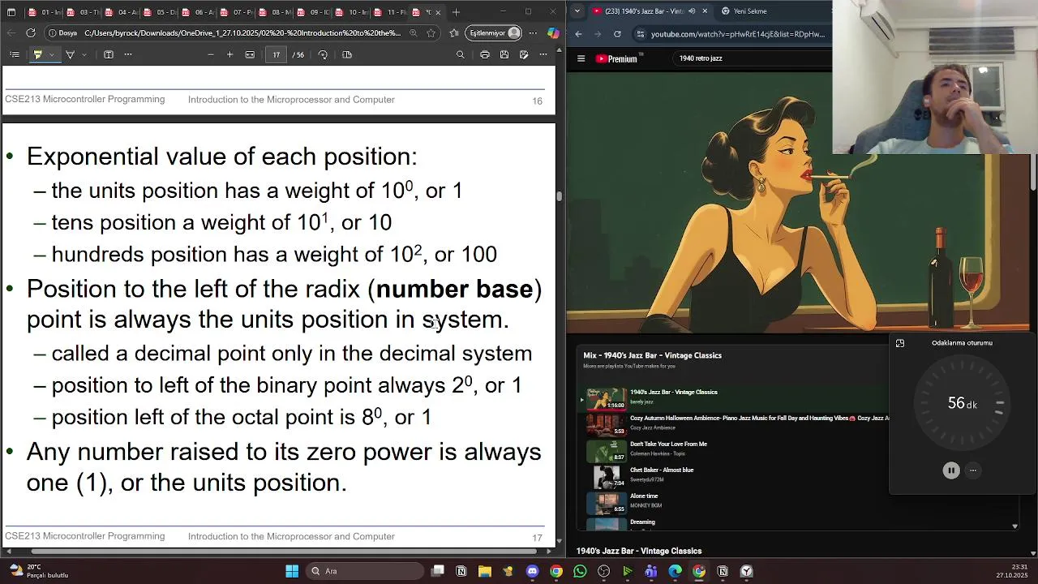Go back in the Chrome window
Screen dimensions: 1038x584
pos(578,34)
